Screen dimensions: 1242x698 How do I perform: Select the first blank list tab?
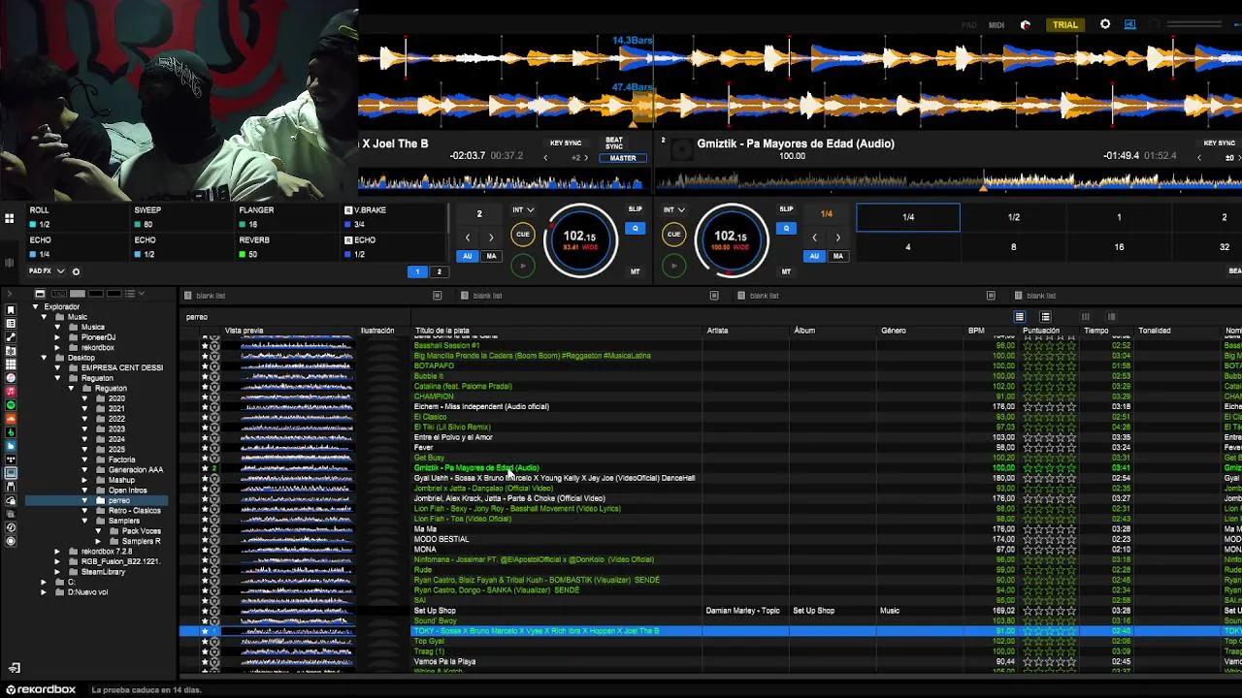click(211, 296)
